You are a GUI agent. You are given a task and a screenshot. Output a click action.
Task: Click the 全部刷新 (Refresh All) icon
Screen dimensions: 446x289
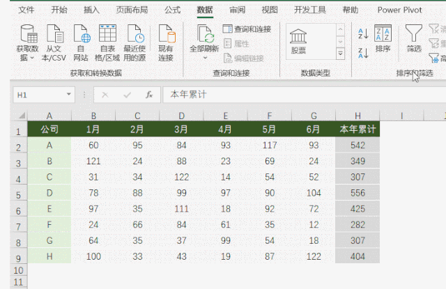click(x=204, y=33)
